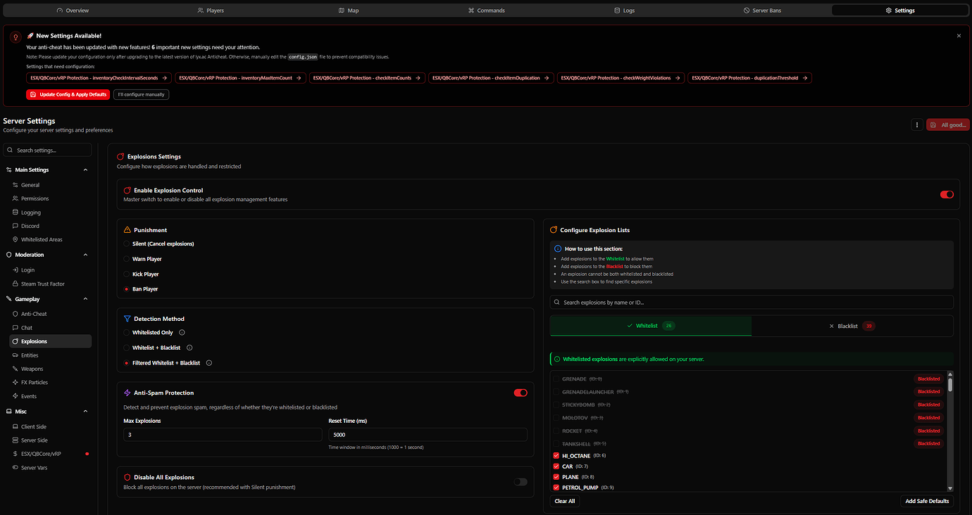The height and width of the screenshot is (515, 972).
Task: Turn off Anti-Spam Protection
Action: point(521,393)
